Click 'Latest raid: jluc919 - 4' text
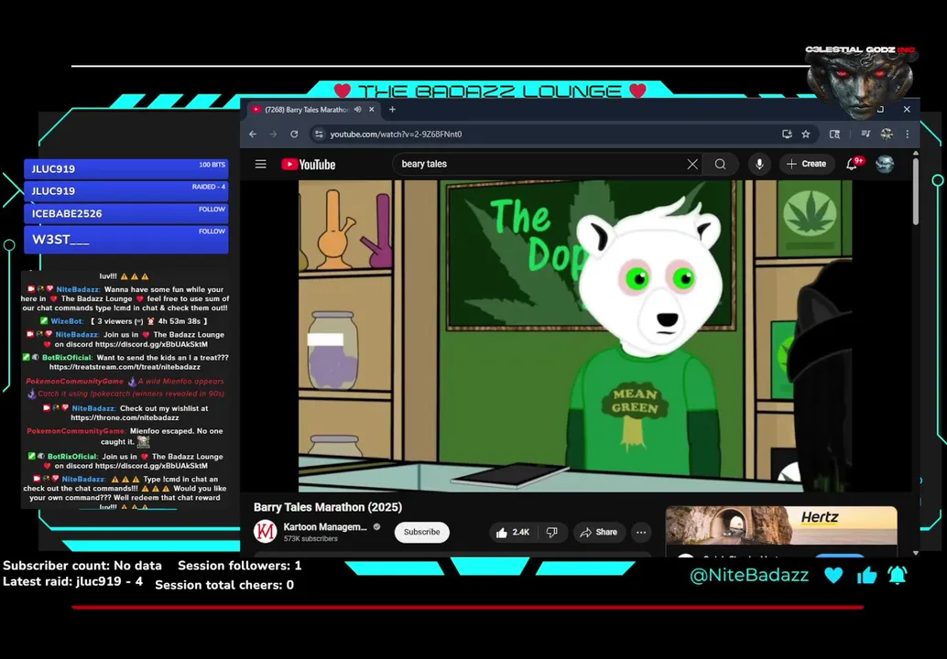 (x=72, y=582)
